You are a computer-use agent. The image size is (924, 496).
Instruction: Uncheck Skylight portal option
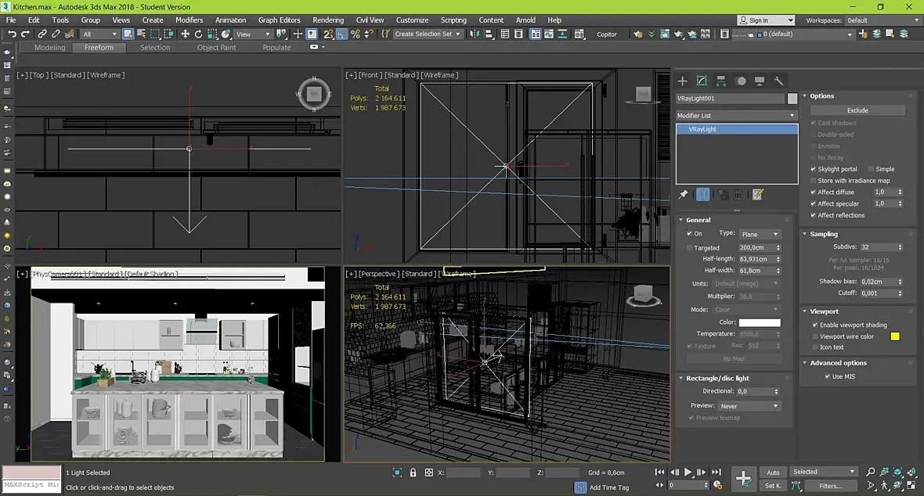point(814,169)
